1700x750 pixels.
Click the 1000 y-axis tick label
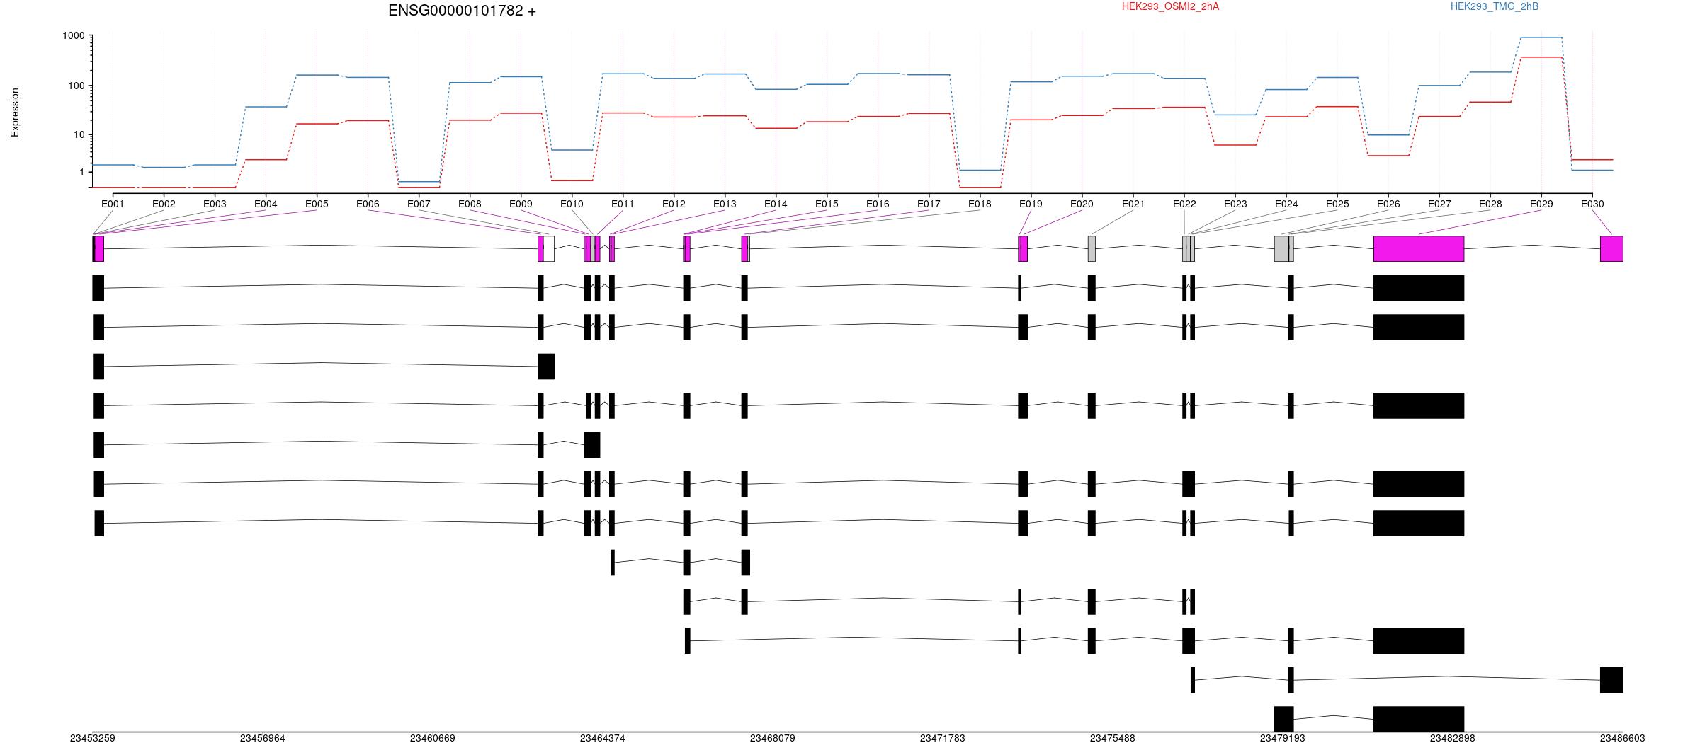[74, 35]
